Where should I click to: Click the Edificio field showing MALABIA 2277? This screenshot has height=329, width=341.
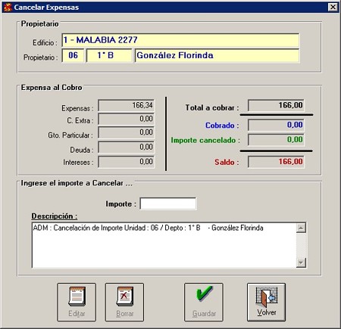click(180, 40)
